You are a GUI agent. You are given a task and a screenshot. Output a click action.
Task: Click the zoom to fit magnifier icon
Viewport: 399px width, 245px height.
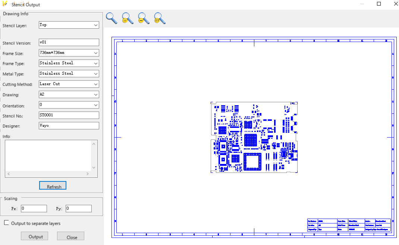tap(160, 18)
